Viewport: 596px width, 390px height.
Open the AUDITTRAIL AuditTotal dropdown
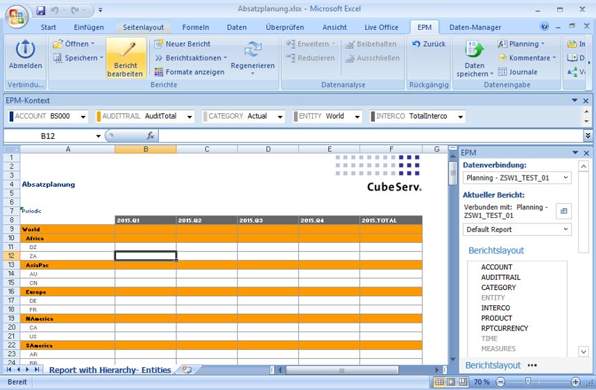(x=189, y=117)
